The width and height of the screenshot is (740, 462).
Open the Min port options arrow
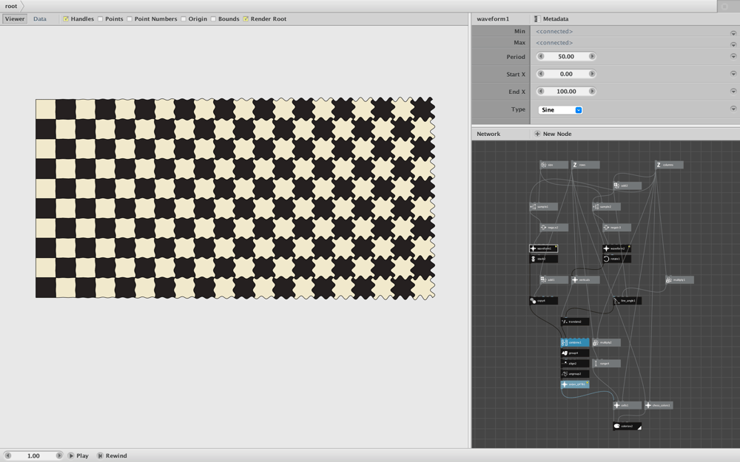pyautogui.click(x=733, y=33)
